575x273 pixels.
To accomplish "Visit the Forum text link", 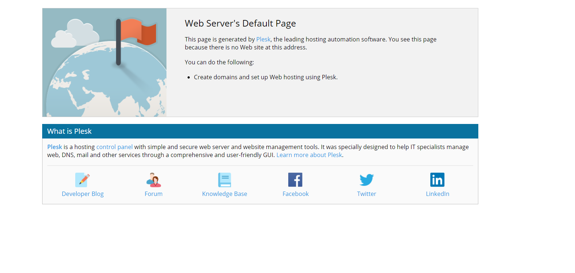I will (x=154, y=194).
